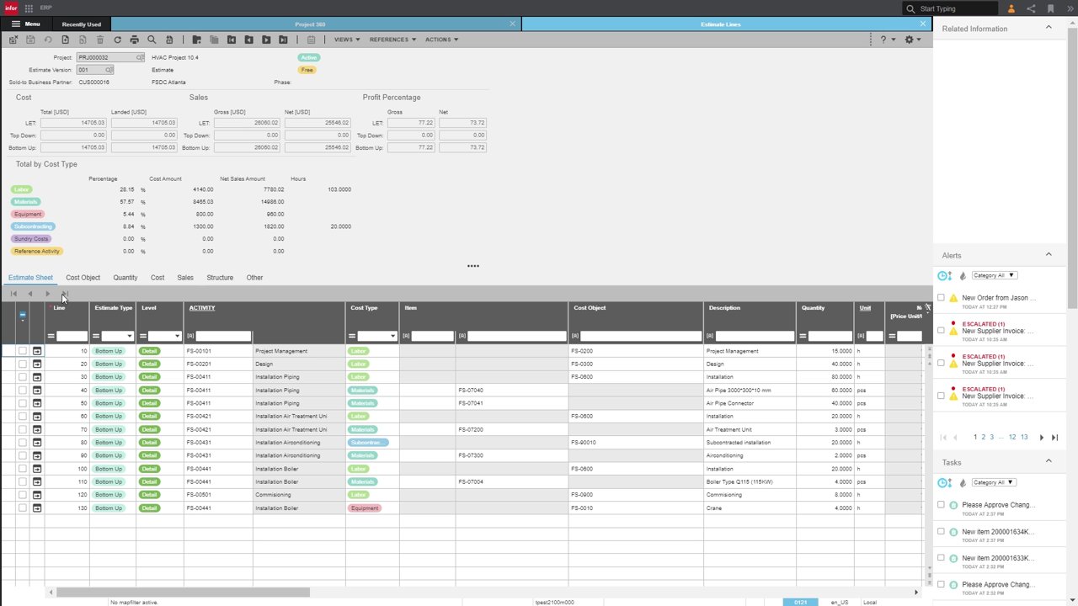Image resolution: width=1078 pixels, height=606 pixels.
Task: Expand the Alerts Category All dropdown
Action: pyautogui.click(x=994, y=275)
